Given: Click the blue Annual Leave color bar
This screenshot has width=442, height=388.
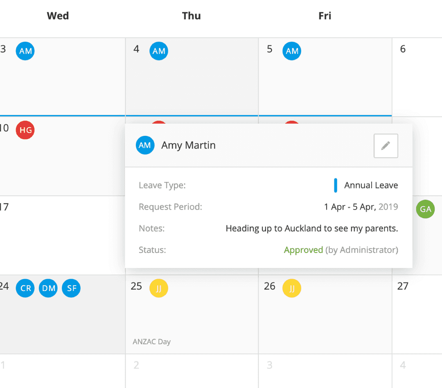Looking at the screenshot, I should (x=336, y=185).
